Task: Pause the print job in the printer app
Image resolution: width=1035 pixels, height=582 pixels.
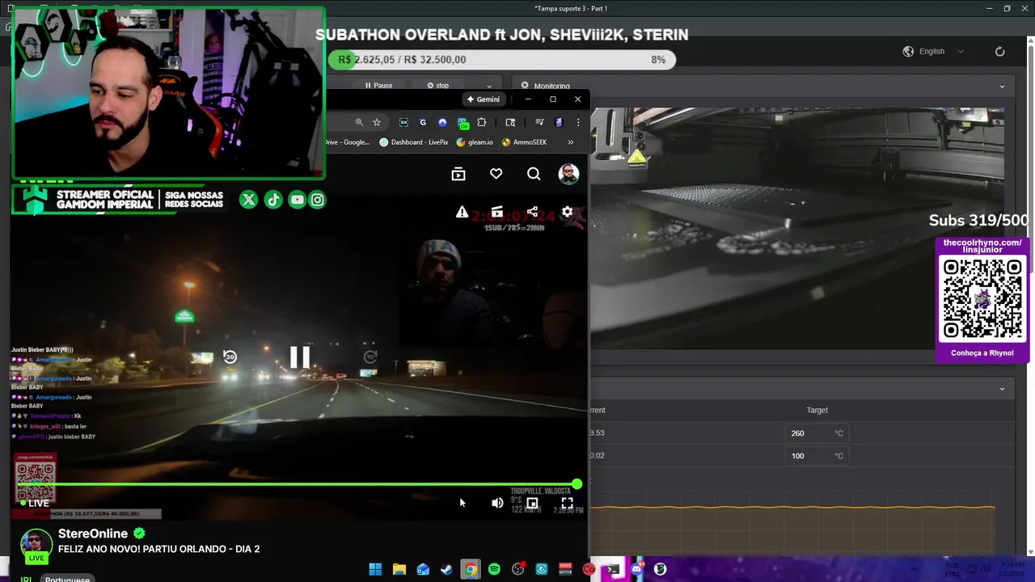Action: [378, 86]
